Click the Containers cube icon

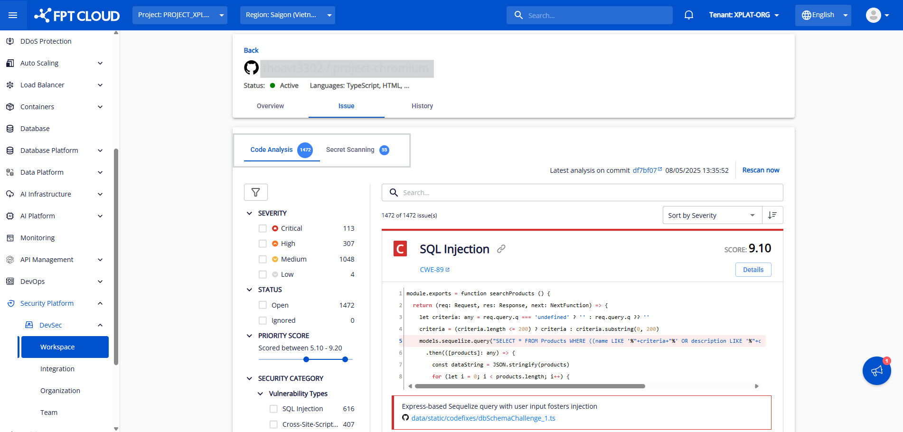[x=10, y=107]
